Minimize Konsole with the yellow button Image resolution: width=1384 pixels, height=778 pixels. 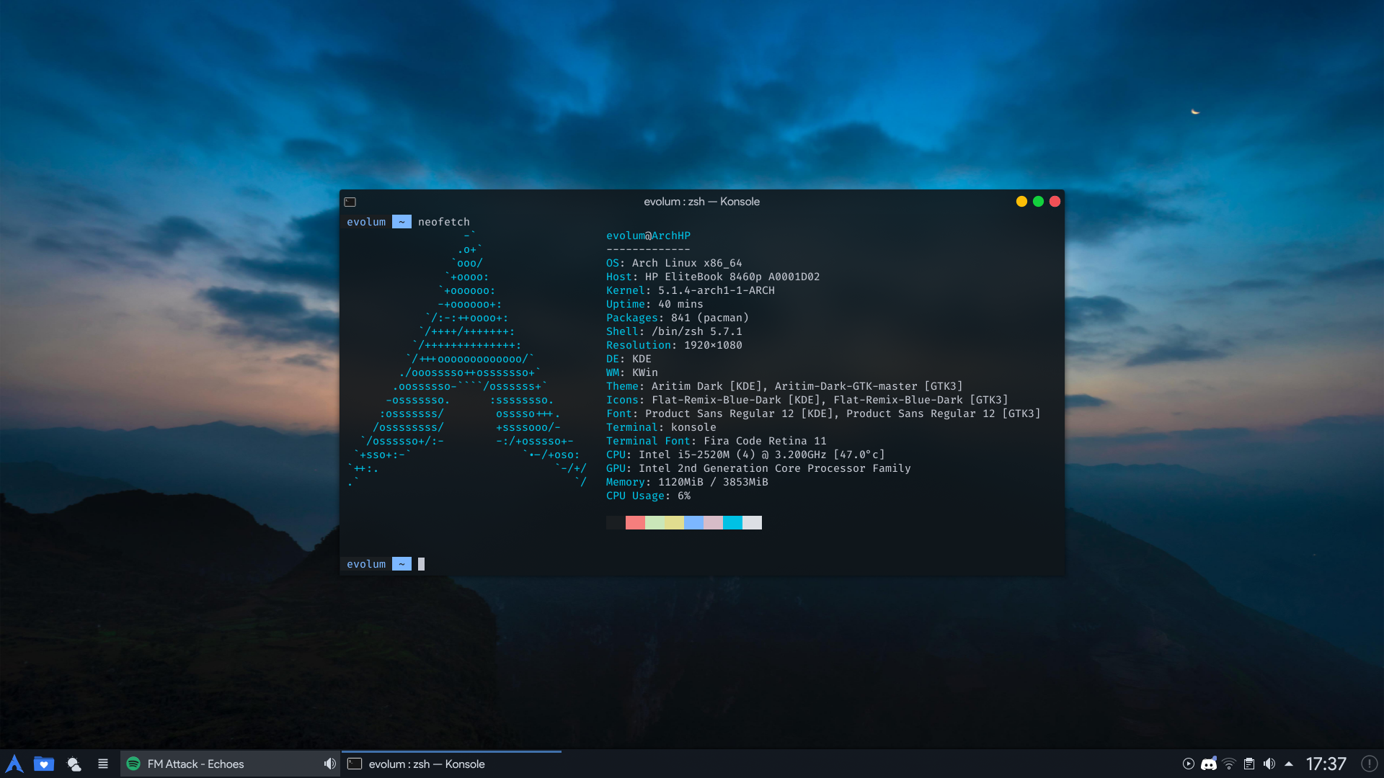(1021, 202)
